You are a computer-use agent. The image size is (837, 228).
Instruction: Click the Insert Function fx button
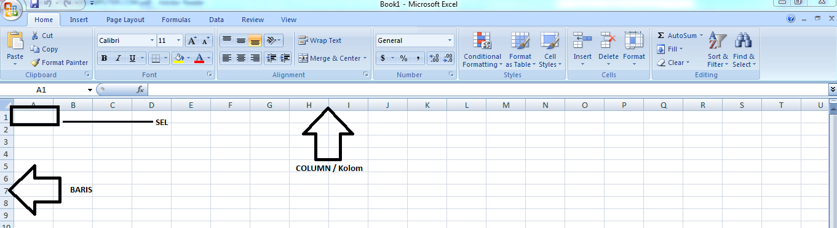click(x=140, y=89)
